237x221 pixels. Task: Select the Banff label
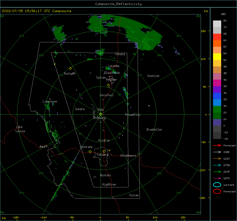[43, 147]
